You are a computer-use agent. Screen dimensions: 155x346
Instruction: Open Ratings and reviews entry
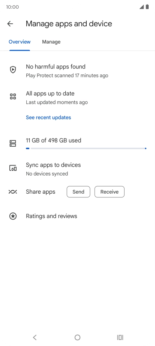[77, 216]
